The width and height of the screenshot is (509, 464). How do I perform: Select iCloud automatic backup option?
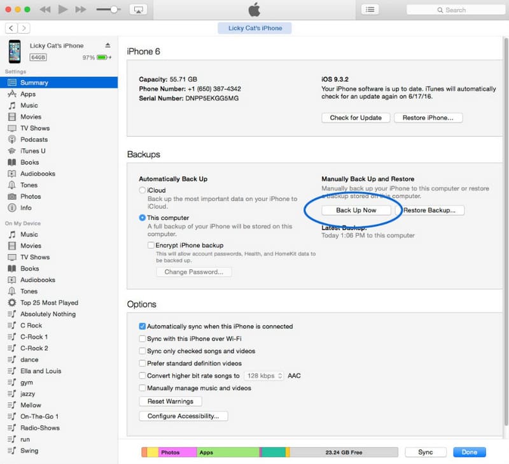click(142, 190)
